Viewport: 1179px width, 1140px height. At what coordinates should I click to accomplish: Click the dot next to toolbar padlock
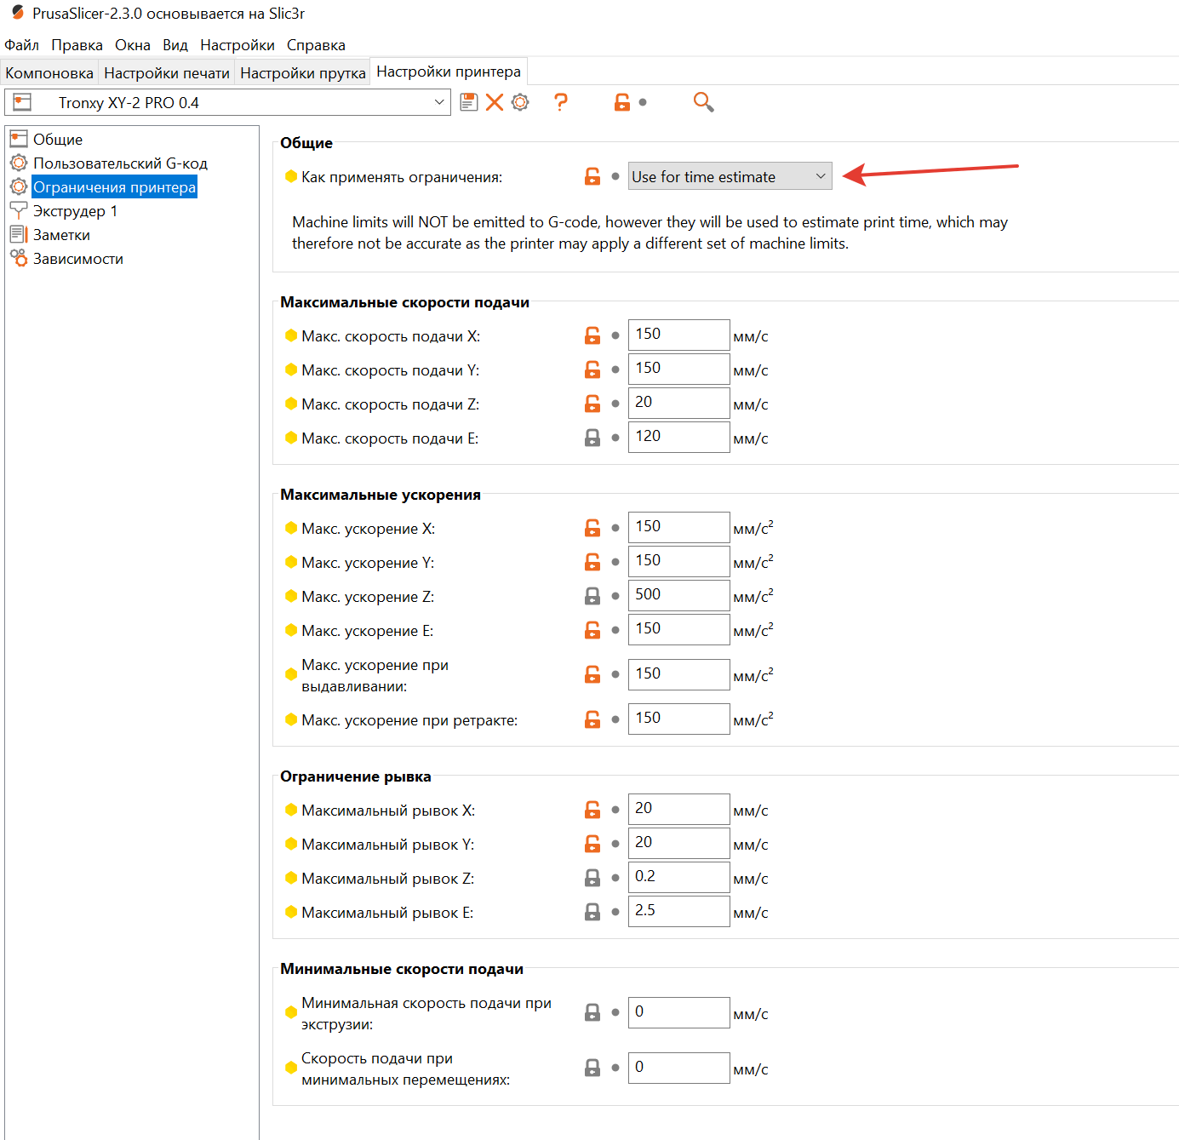(x=643, y=102)
